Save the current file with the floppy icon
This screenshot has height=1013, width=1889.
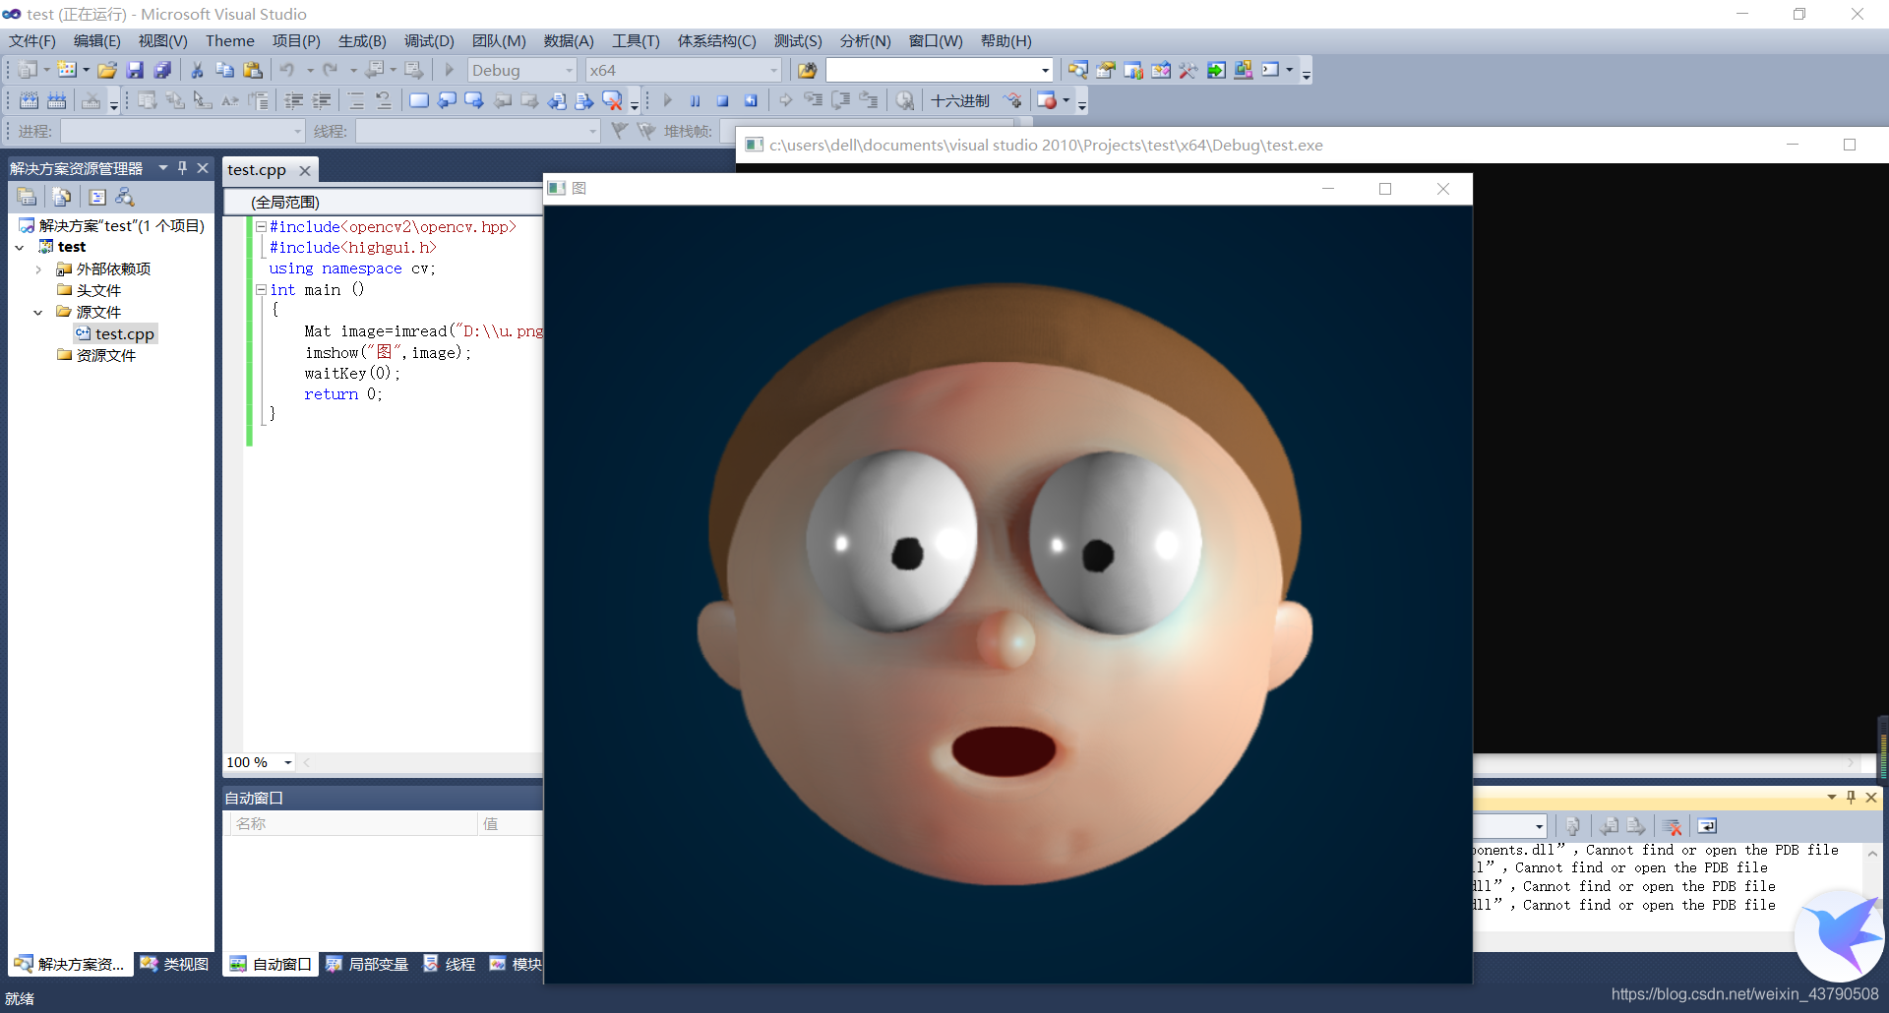pos(135,71)
